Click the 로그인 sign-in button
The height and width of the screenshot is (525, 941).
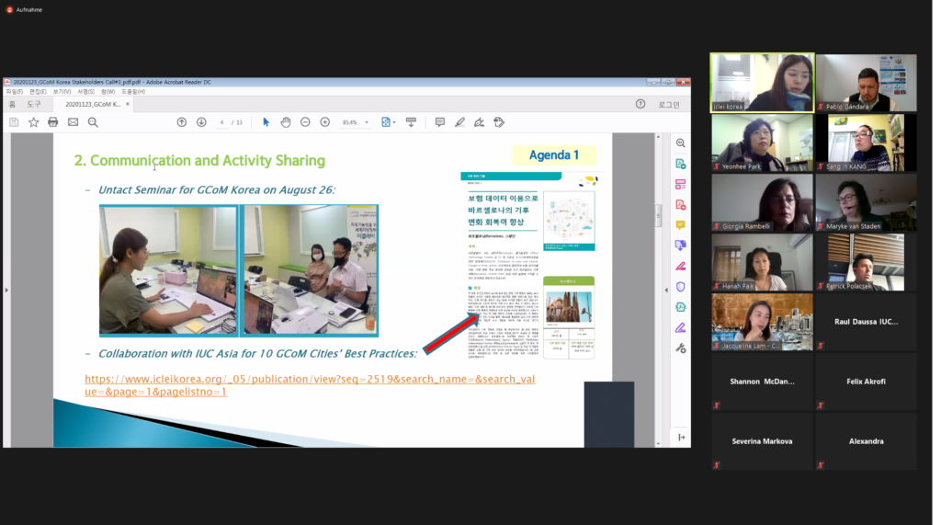point(668,105)
